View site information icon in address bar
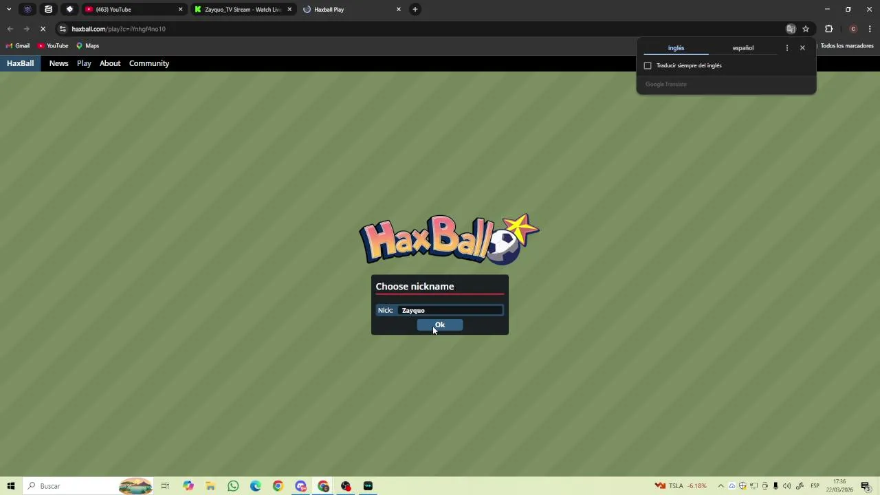This screenshot has width=880, height=495. [x=63, y=29]
